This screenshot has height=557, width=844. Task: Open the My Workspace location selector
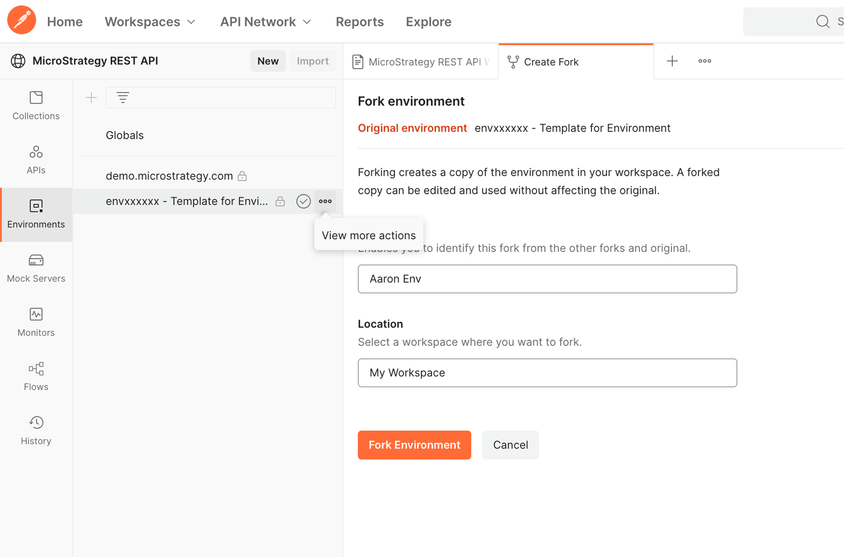click(547, 372)
